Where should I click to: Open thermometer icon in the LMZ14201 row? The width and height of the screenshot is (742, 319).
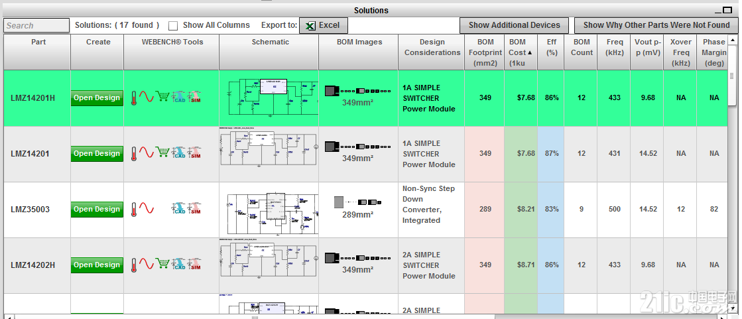pyautogui.click(x=133, y=153)
